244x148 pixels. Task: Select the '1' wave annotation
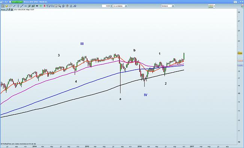(160, 54)
